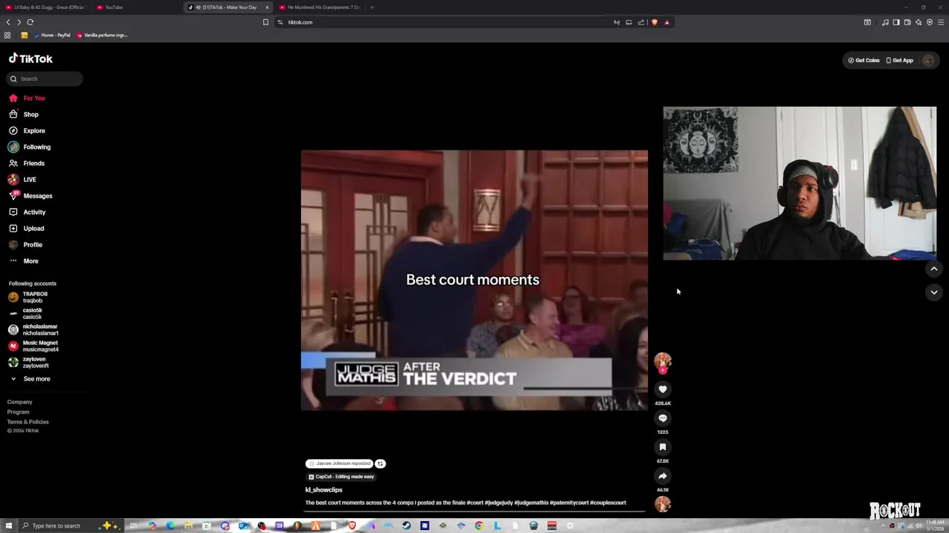This screenshot has height=533, width=949.
Task: Open the TikTok Shop page
Action: 24,114
